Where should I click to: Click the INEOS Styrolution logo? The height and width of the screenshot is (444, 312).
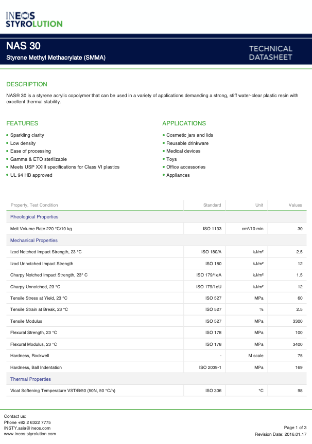pyautogui.click(x=34, y=19)
